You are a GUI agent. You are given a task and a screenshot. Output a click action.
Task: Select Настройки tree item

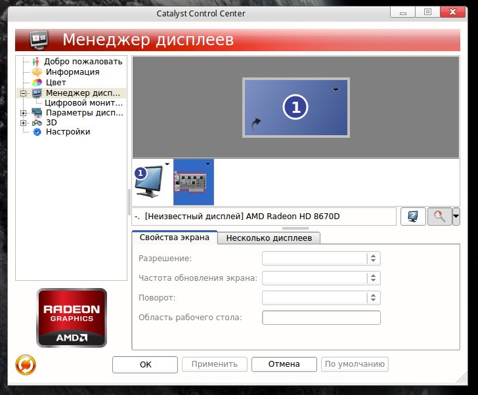(68, 132)
